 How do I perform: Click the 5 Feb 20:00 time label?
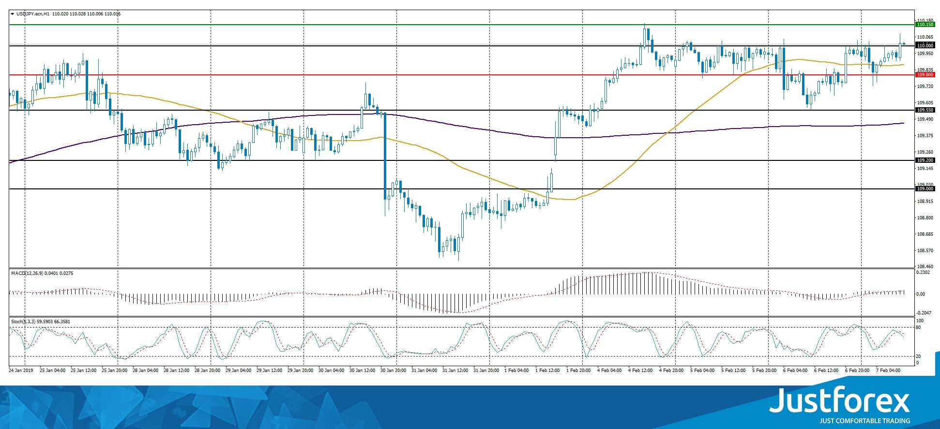tap(764, 371)
